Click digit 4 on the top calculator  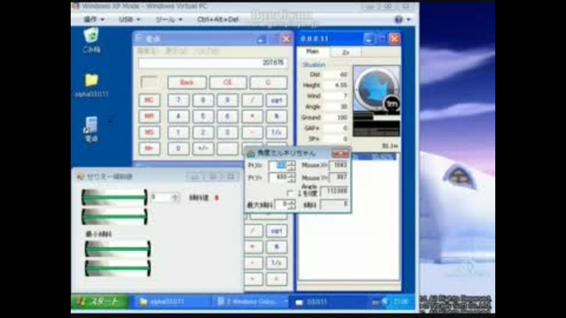[178, 116]
